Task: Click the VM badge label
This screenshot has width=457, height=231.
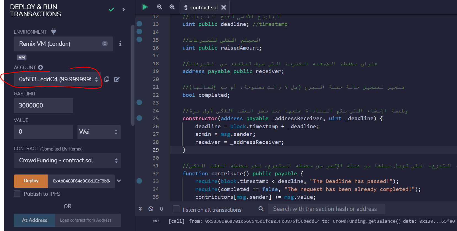Action: (22, 57)
